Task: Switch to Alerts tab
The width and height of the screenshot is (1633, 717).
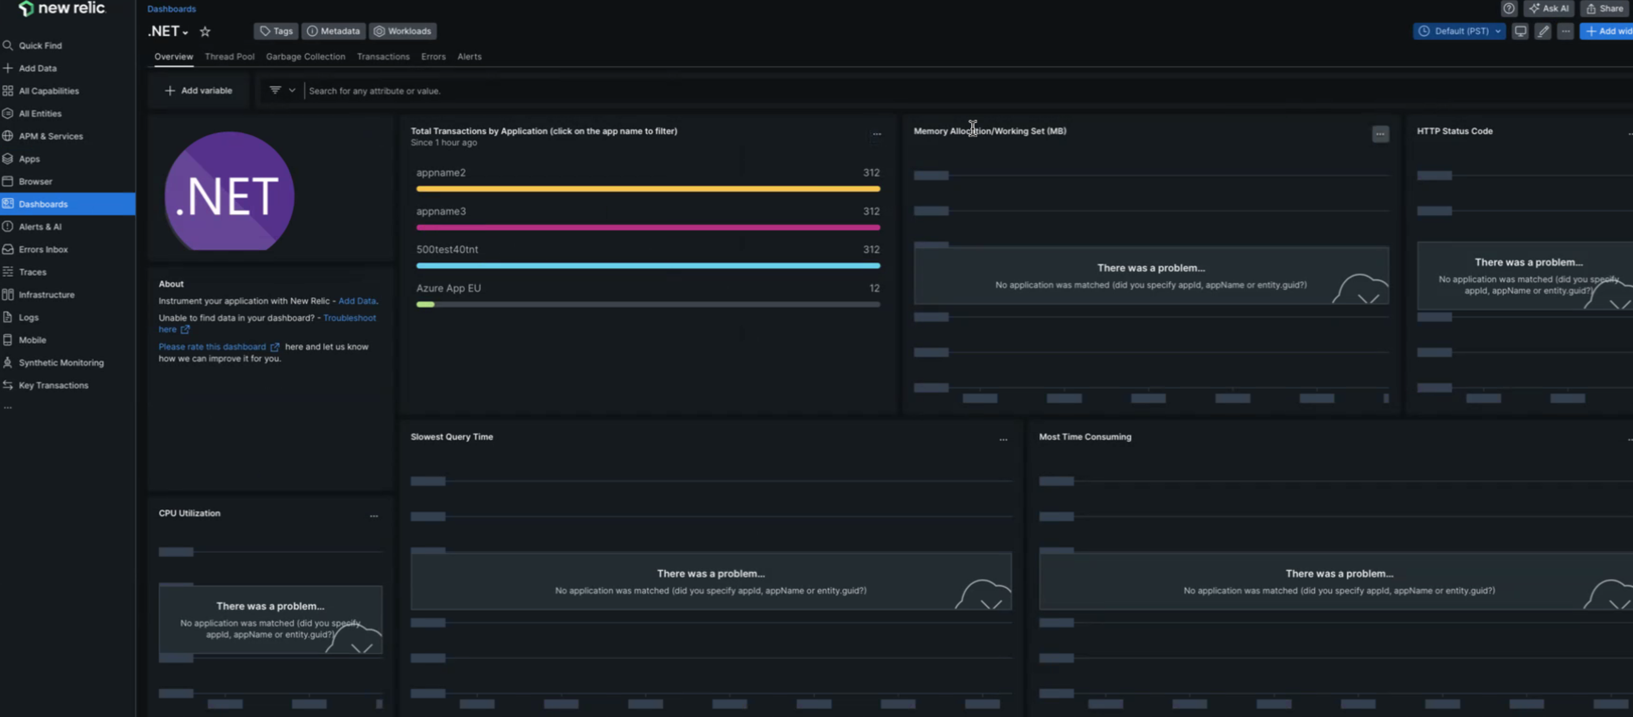Action: [469, 56]
